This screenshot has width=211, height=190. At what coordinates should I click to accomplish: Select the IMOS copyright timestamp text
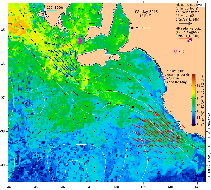[209, 145]
